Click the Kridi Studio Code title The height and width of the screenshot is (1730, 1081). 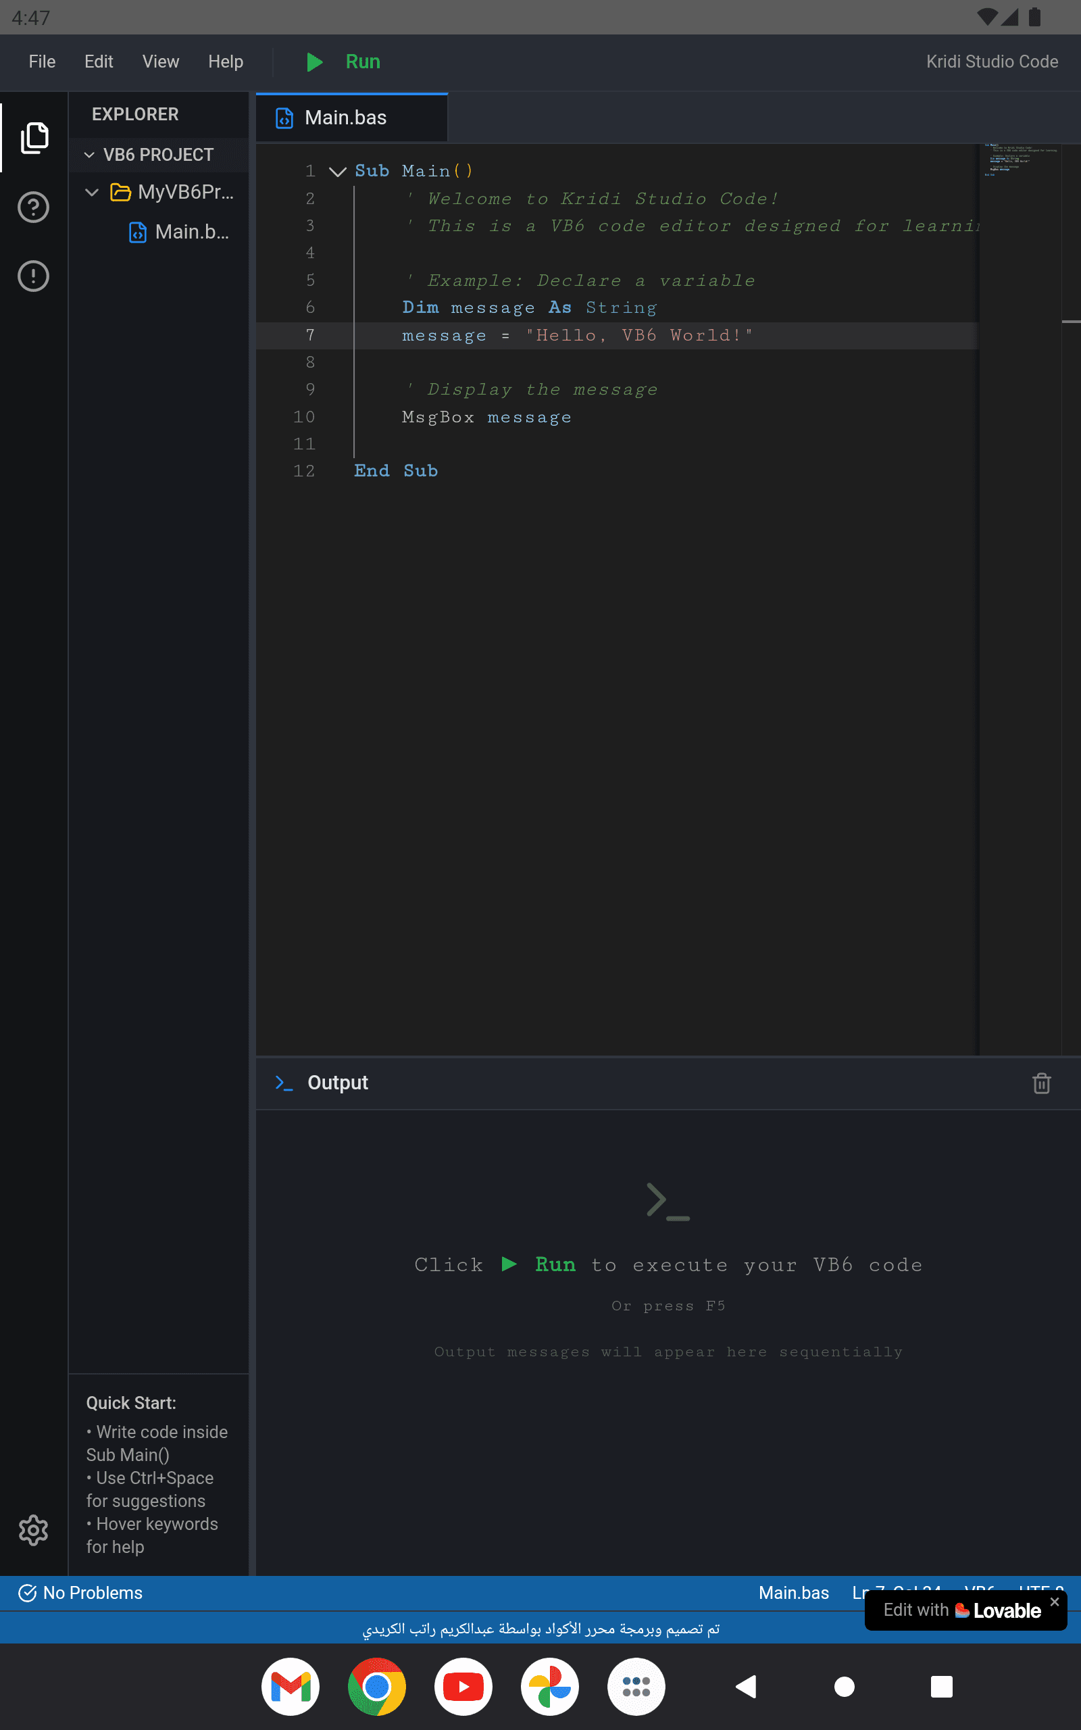(x=992, y=62)
